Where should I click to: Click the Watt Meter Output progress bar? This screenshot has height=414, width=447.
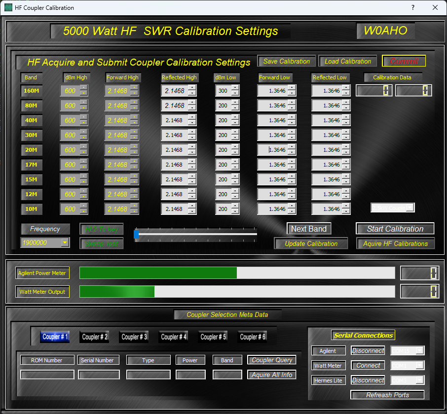pyautogui.click(x=237, y=292)
